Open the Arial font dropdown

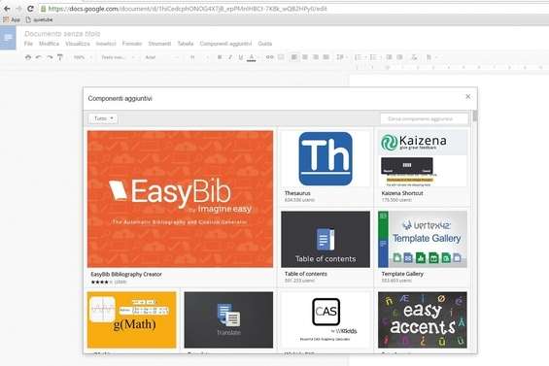tap(161, 57)
